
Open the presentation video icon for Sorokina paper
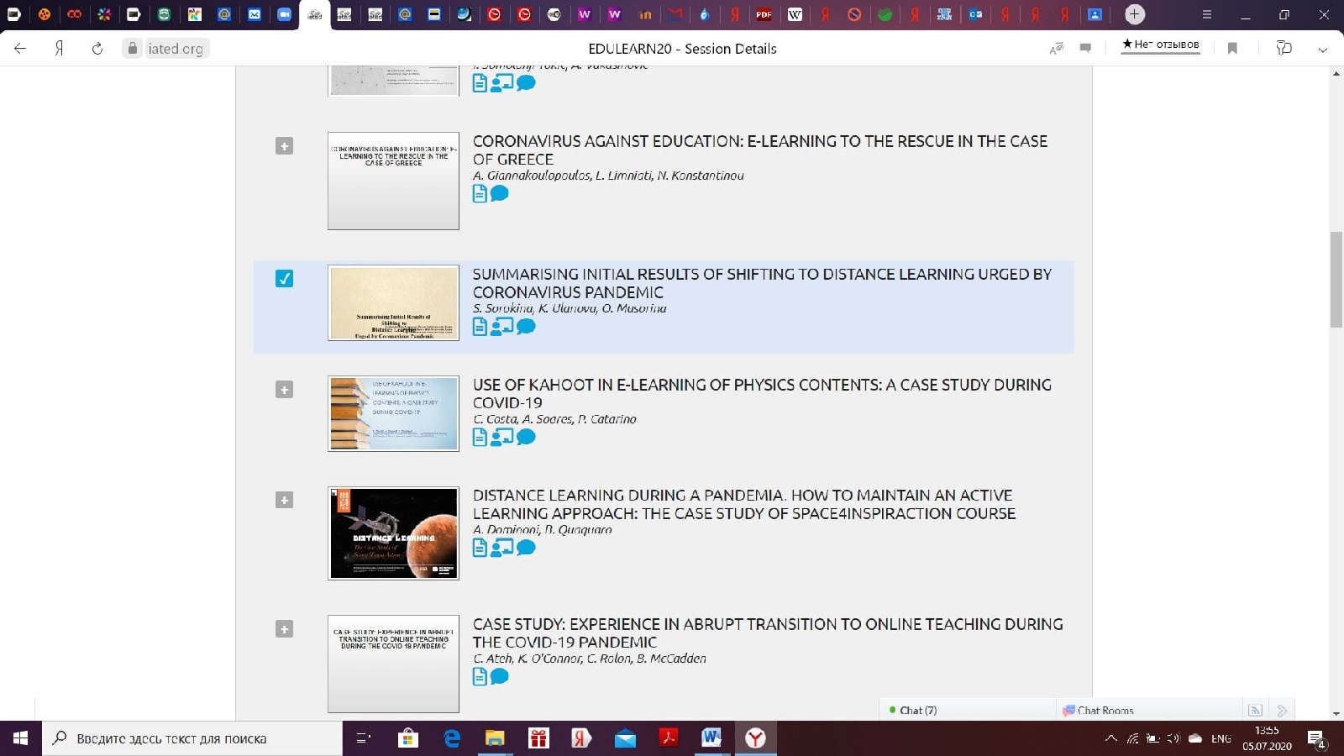501,326
